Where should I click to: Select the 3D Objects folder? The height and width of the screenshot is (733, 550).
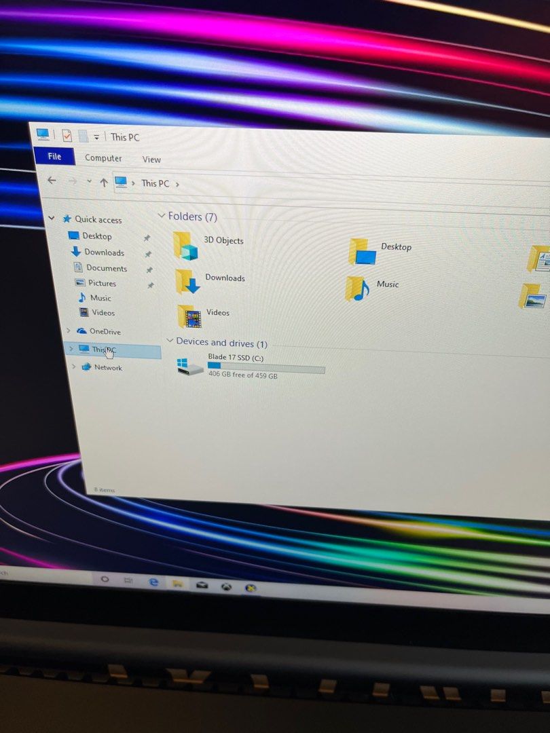(x=209, y=244)
